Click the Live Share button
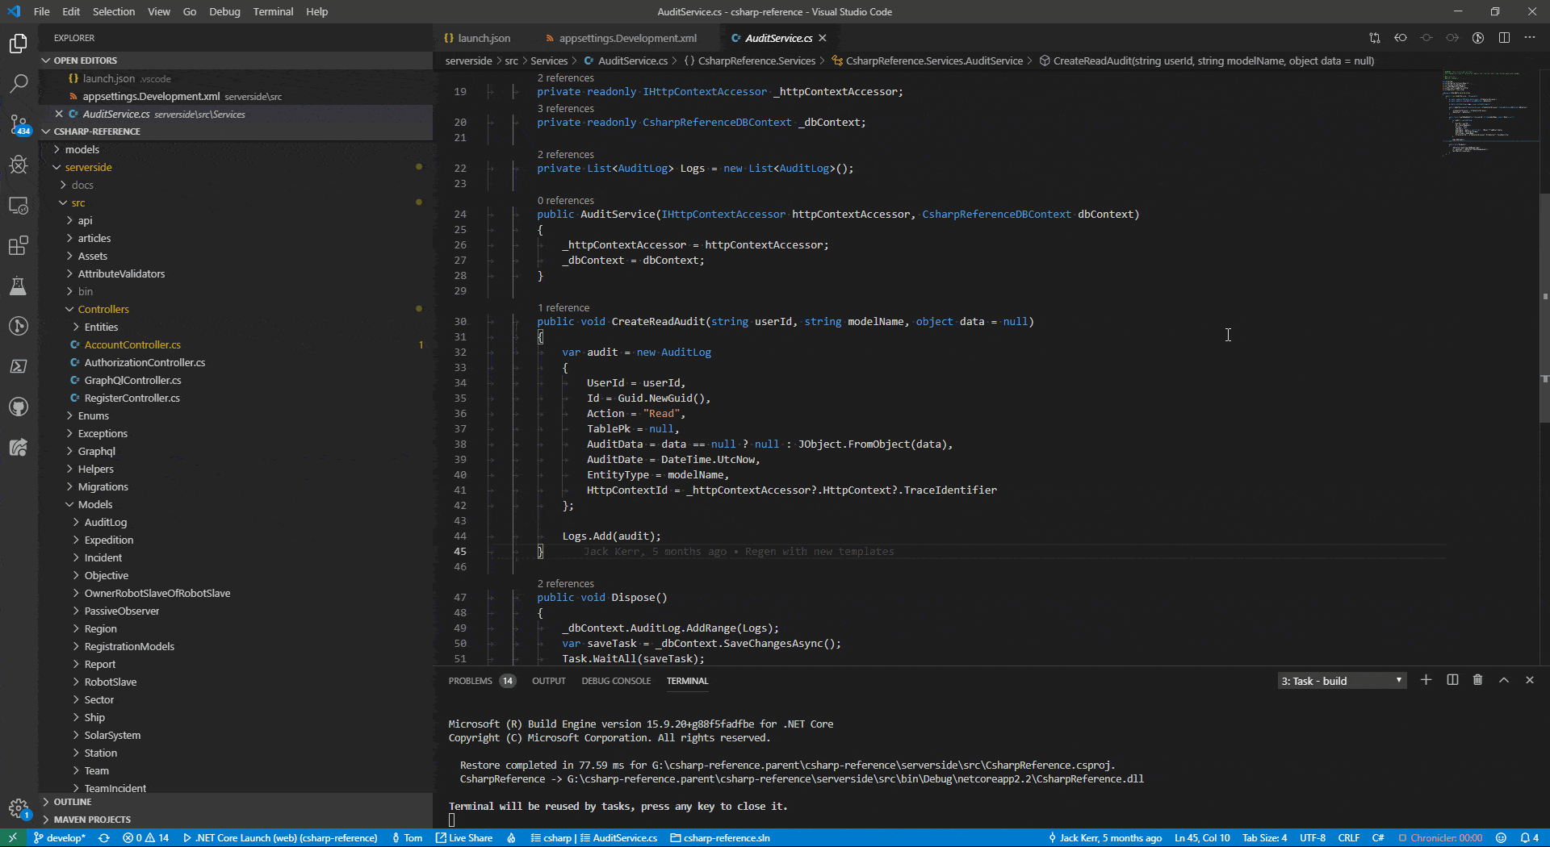Image resolution: width=1550 pixels, height=847 pixels. coord(464,837)
